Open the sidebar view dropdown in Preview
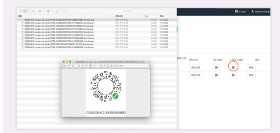The width and height of the screenshot is (280, 133). click(66, 66)
